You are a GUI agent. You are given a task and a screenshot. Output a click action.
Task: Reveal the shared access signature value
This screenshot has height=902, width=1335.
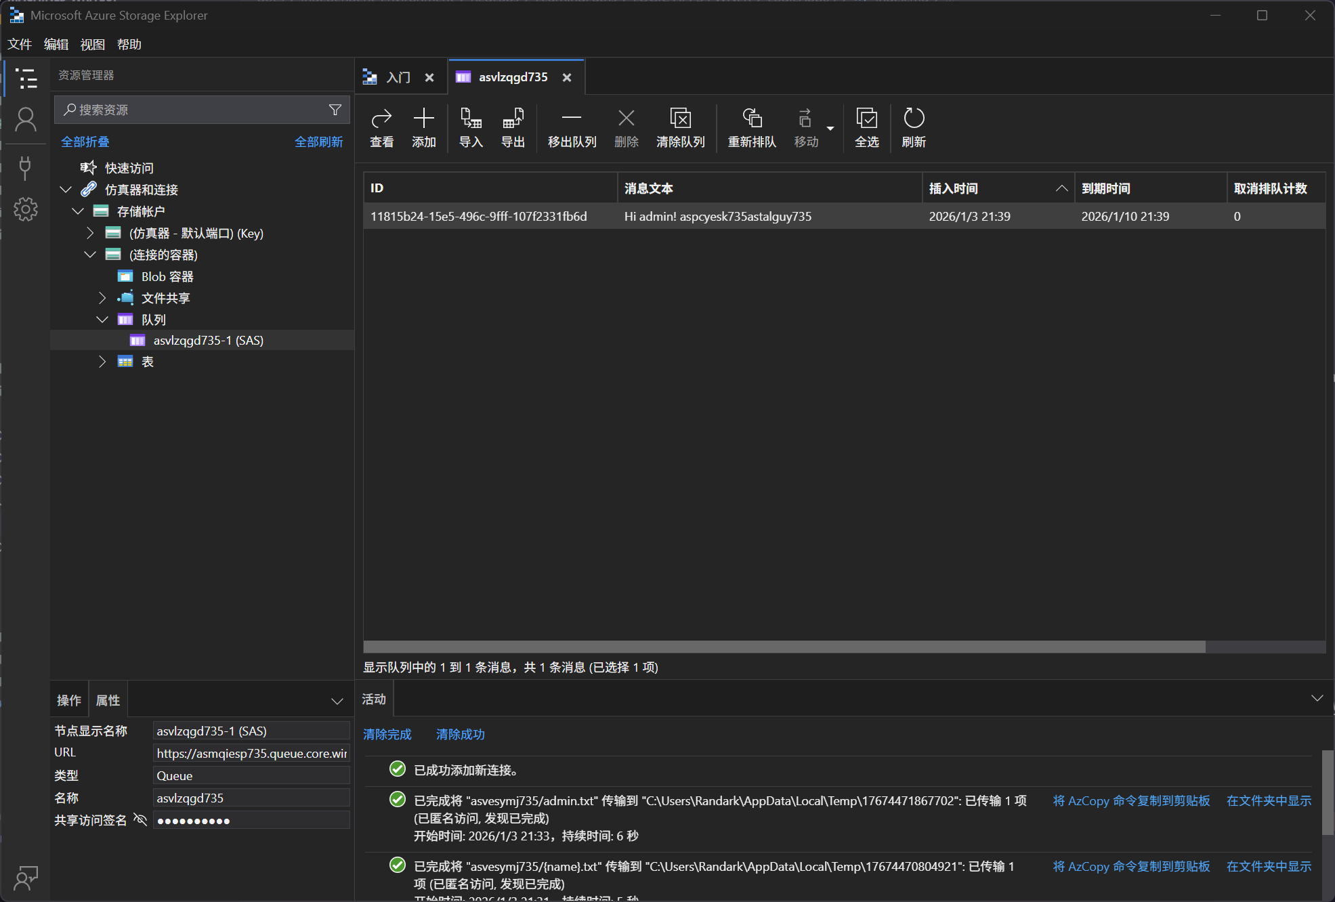(x=140, y=820)
